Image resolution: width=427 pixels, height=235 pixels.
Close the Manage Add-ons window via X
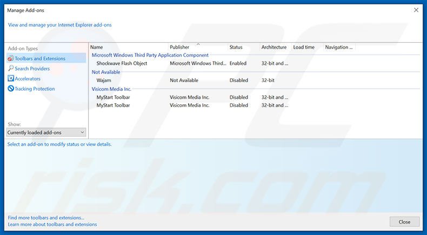pos(416,10)
